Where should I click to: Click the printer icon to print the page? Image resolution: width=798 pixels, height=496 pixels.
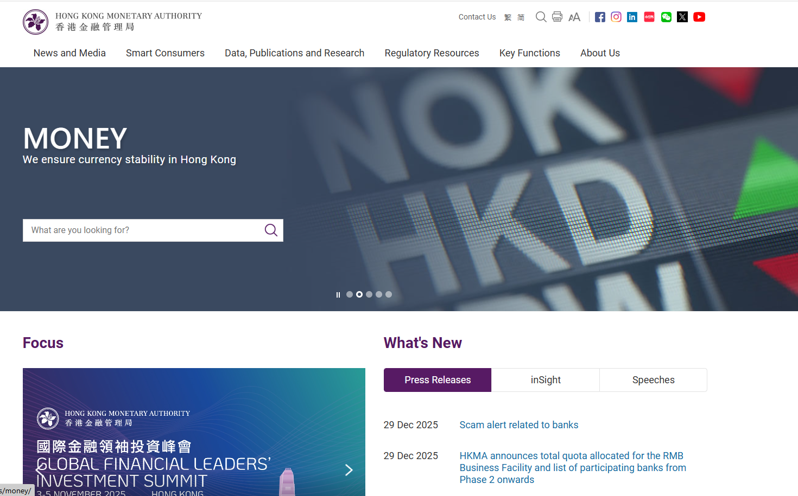point(557,17)
